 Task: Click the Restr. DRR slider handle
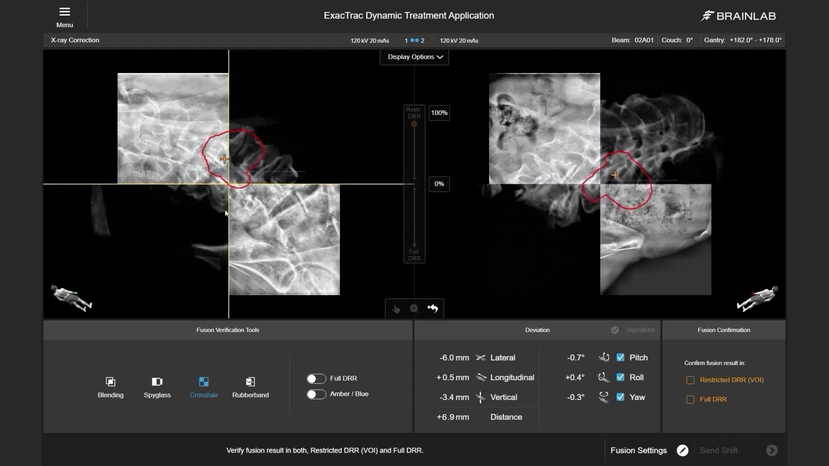pyautogui.click(x=414, y=124)
